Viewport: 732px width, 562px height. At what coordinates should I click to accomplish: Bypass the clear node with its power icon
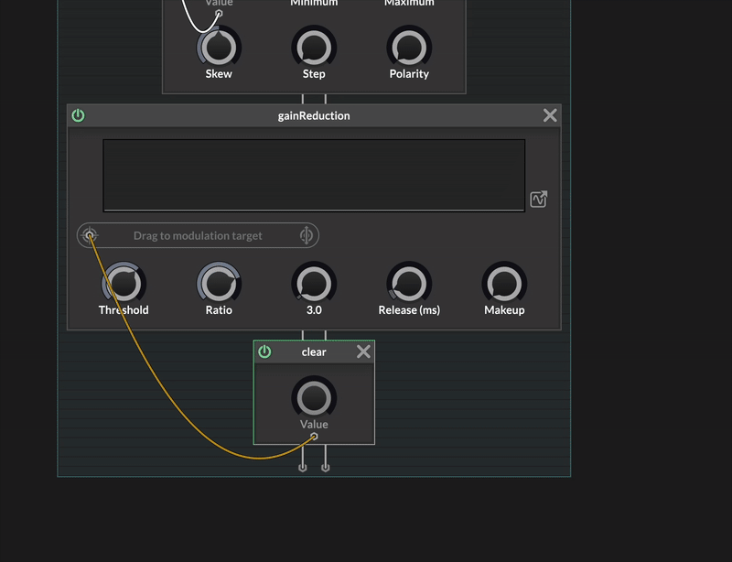(x=264, y=351)
